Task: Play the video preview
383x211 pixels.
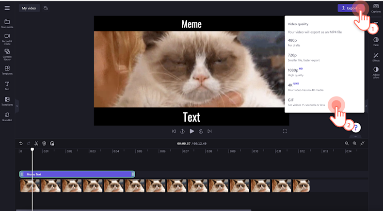Action: [x=192, y=131]
